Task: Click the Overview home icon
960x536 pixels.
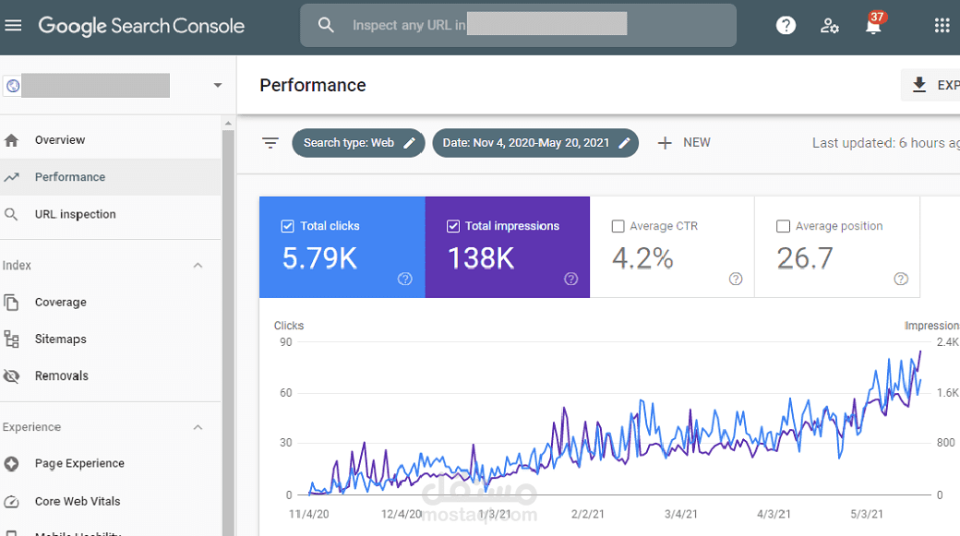Action: click(x=11, y=140)
